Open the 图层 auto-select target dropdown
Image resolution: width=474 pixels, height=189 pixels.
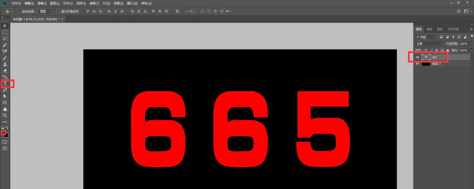tap(45, 11)
